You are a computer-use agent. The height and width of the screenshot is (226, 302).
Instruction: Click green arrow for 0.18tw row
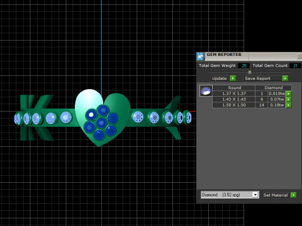click(289, 105)
